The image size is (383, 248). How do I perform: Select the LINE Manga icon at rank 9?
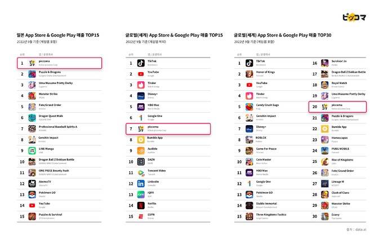(32, 150)
